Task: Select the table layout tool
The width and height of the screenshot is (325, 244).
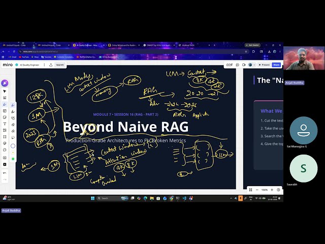Action: (5, 111)
